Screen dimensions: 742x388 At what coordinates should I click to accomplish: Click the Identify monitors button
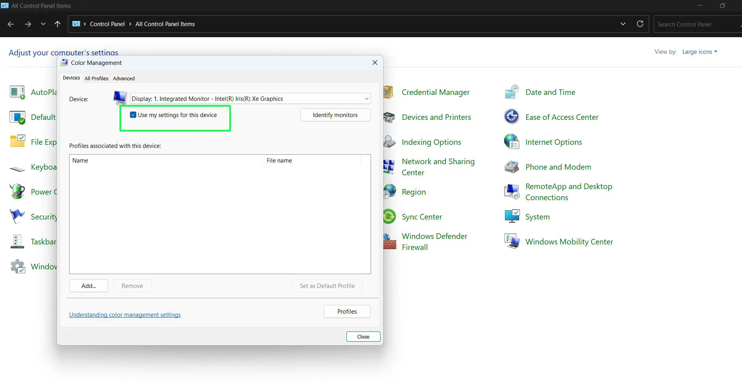click(335, 115)
